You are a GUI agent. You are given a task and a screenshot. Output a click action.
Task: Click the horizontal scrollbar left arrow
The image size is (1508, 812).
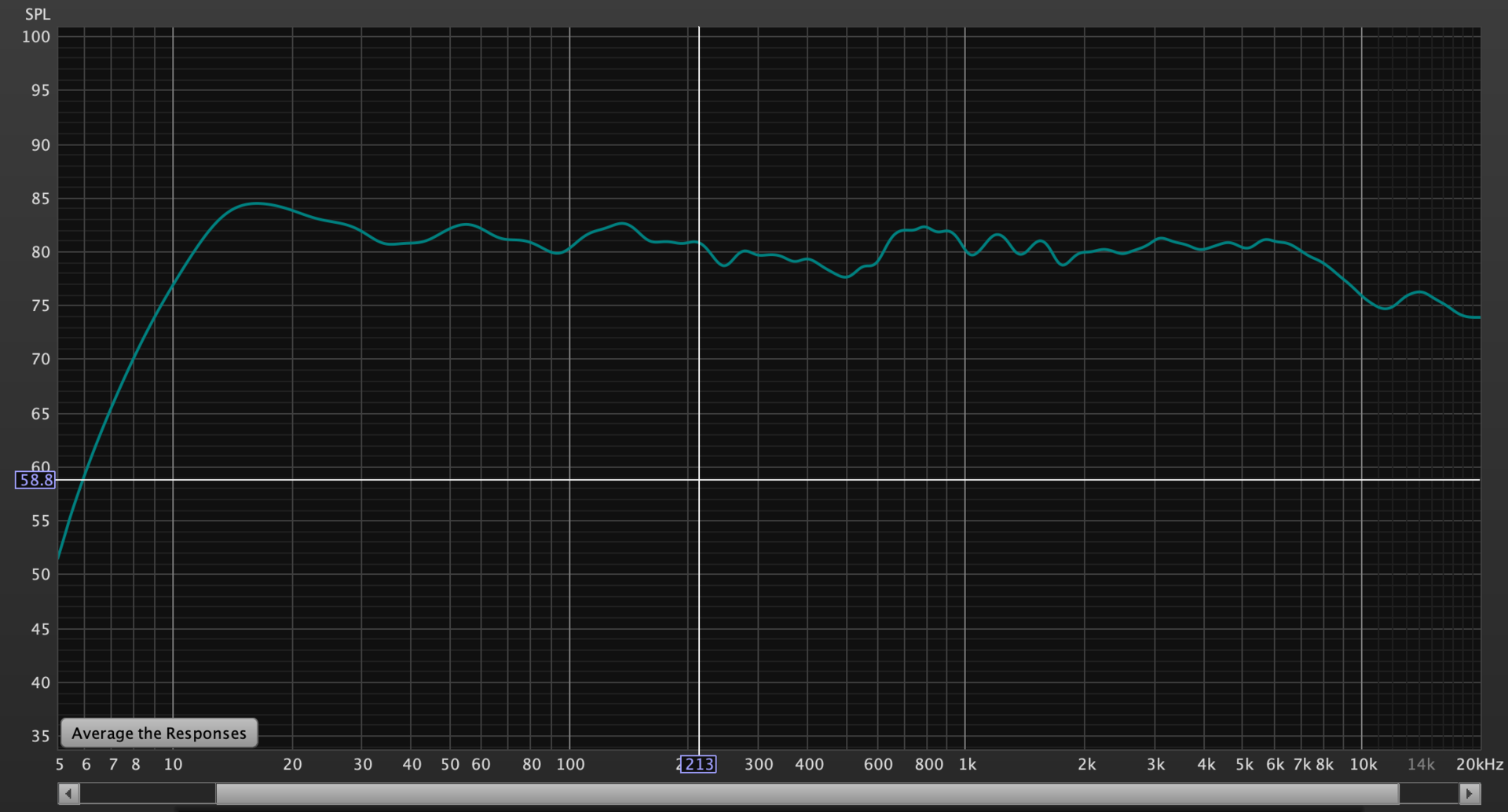click(69, 793)
